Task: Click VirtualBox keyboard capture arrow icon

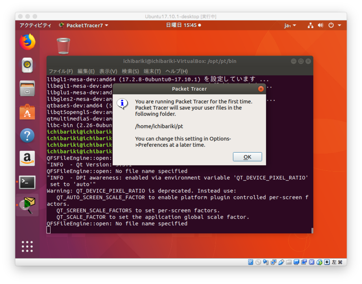Action: click(x=327, y=262)
